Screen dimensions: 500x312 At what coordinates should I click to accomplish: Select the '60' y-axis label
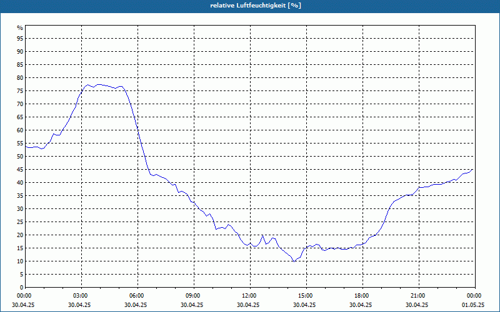point(20,130)
